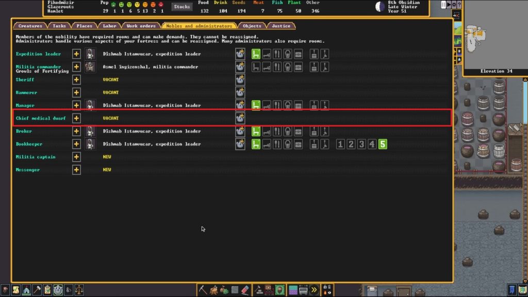Click the green office icon in Broker row

pos(256,131)
